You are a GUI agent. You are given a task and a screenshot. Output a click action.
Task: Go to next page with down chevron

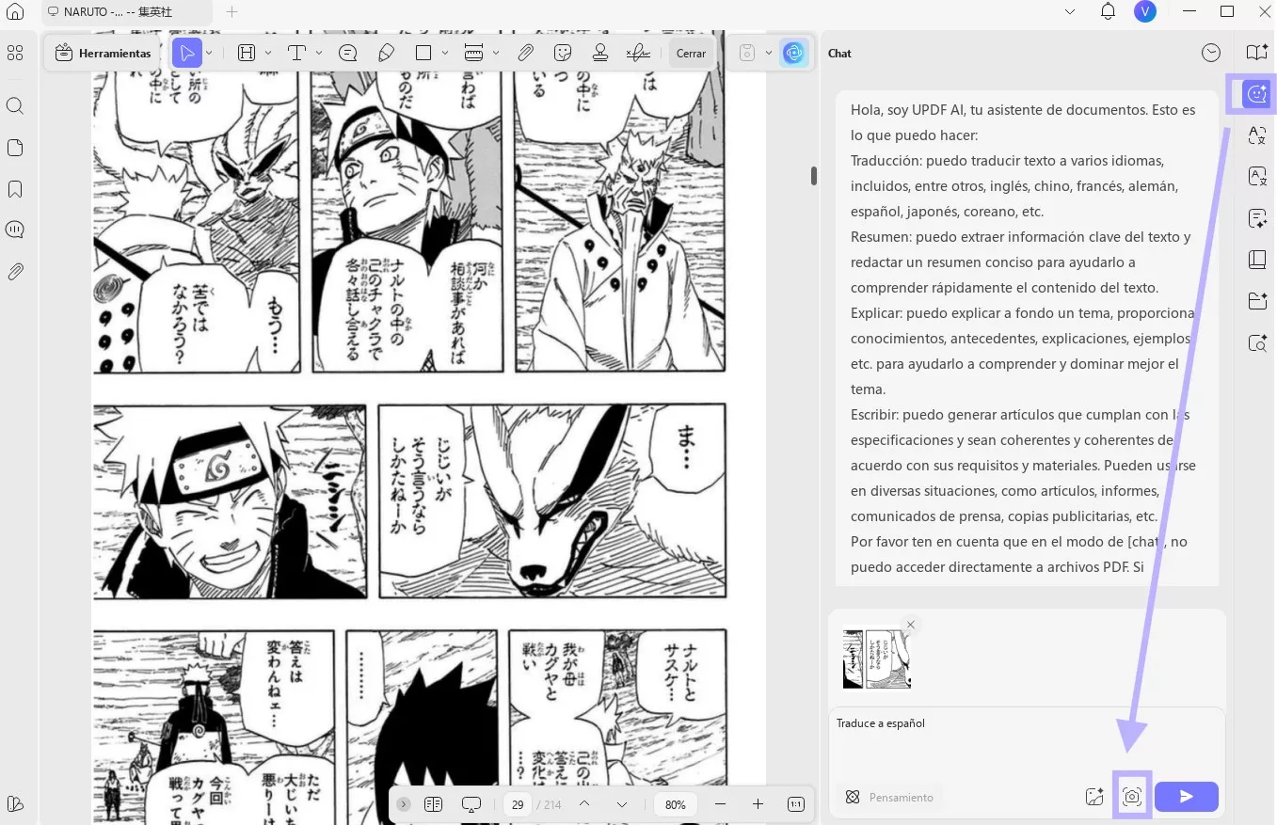[x=622, y=804]
